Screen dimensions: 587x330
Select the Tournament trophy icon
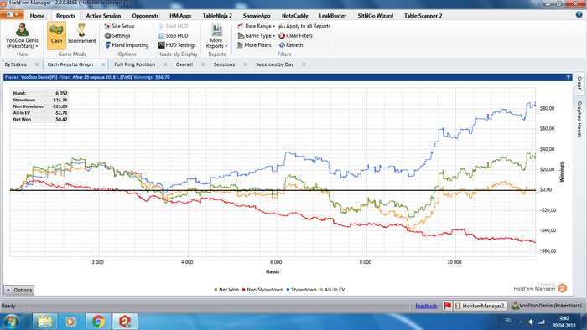click(x=81, y=31)
